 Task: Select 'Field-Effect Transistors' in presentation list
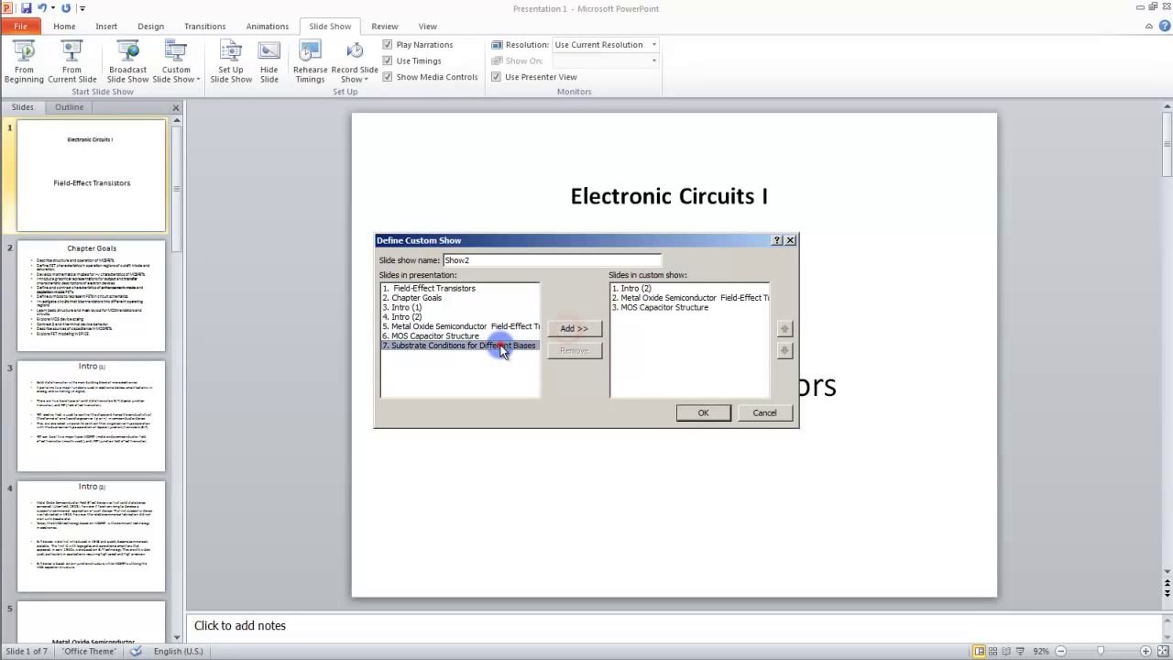pyautogui.click(x=460, y=288)
